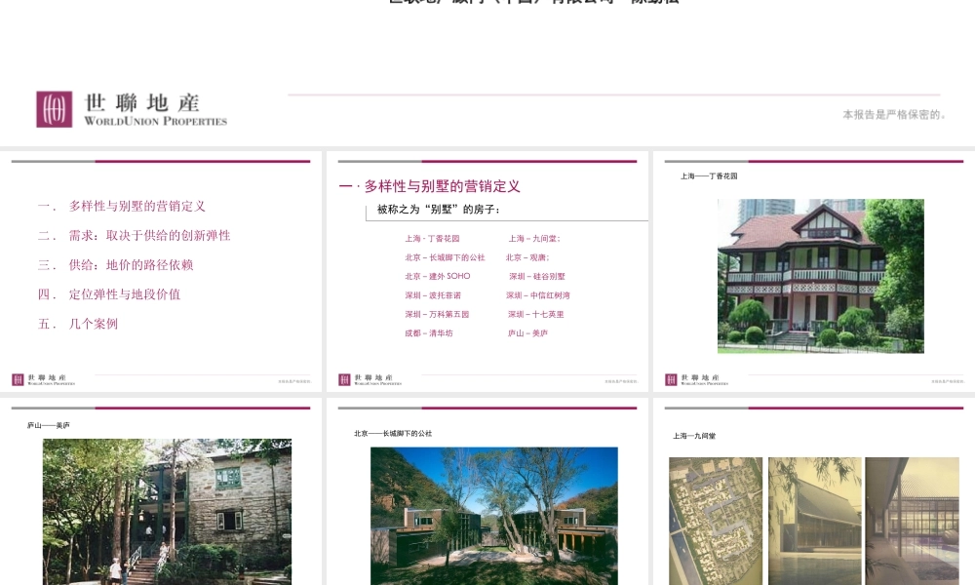Viewport: 975px width, 585px height.
Task: Click list entry 成都 – 清华坊
Action: (429, 333)
